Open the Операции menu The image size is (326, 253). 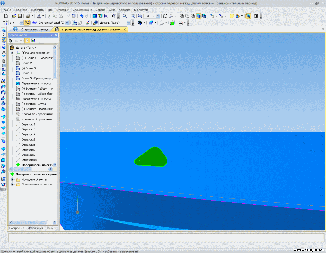pos(63,10)
